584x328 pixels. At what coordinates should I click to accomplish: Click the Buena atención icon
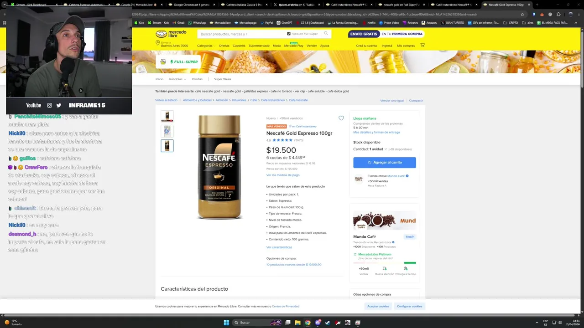point(385,268)
